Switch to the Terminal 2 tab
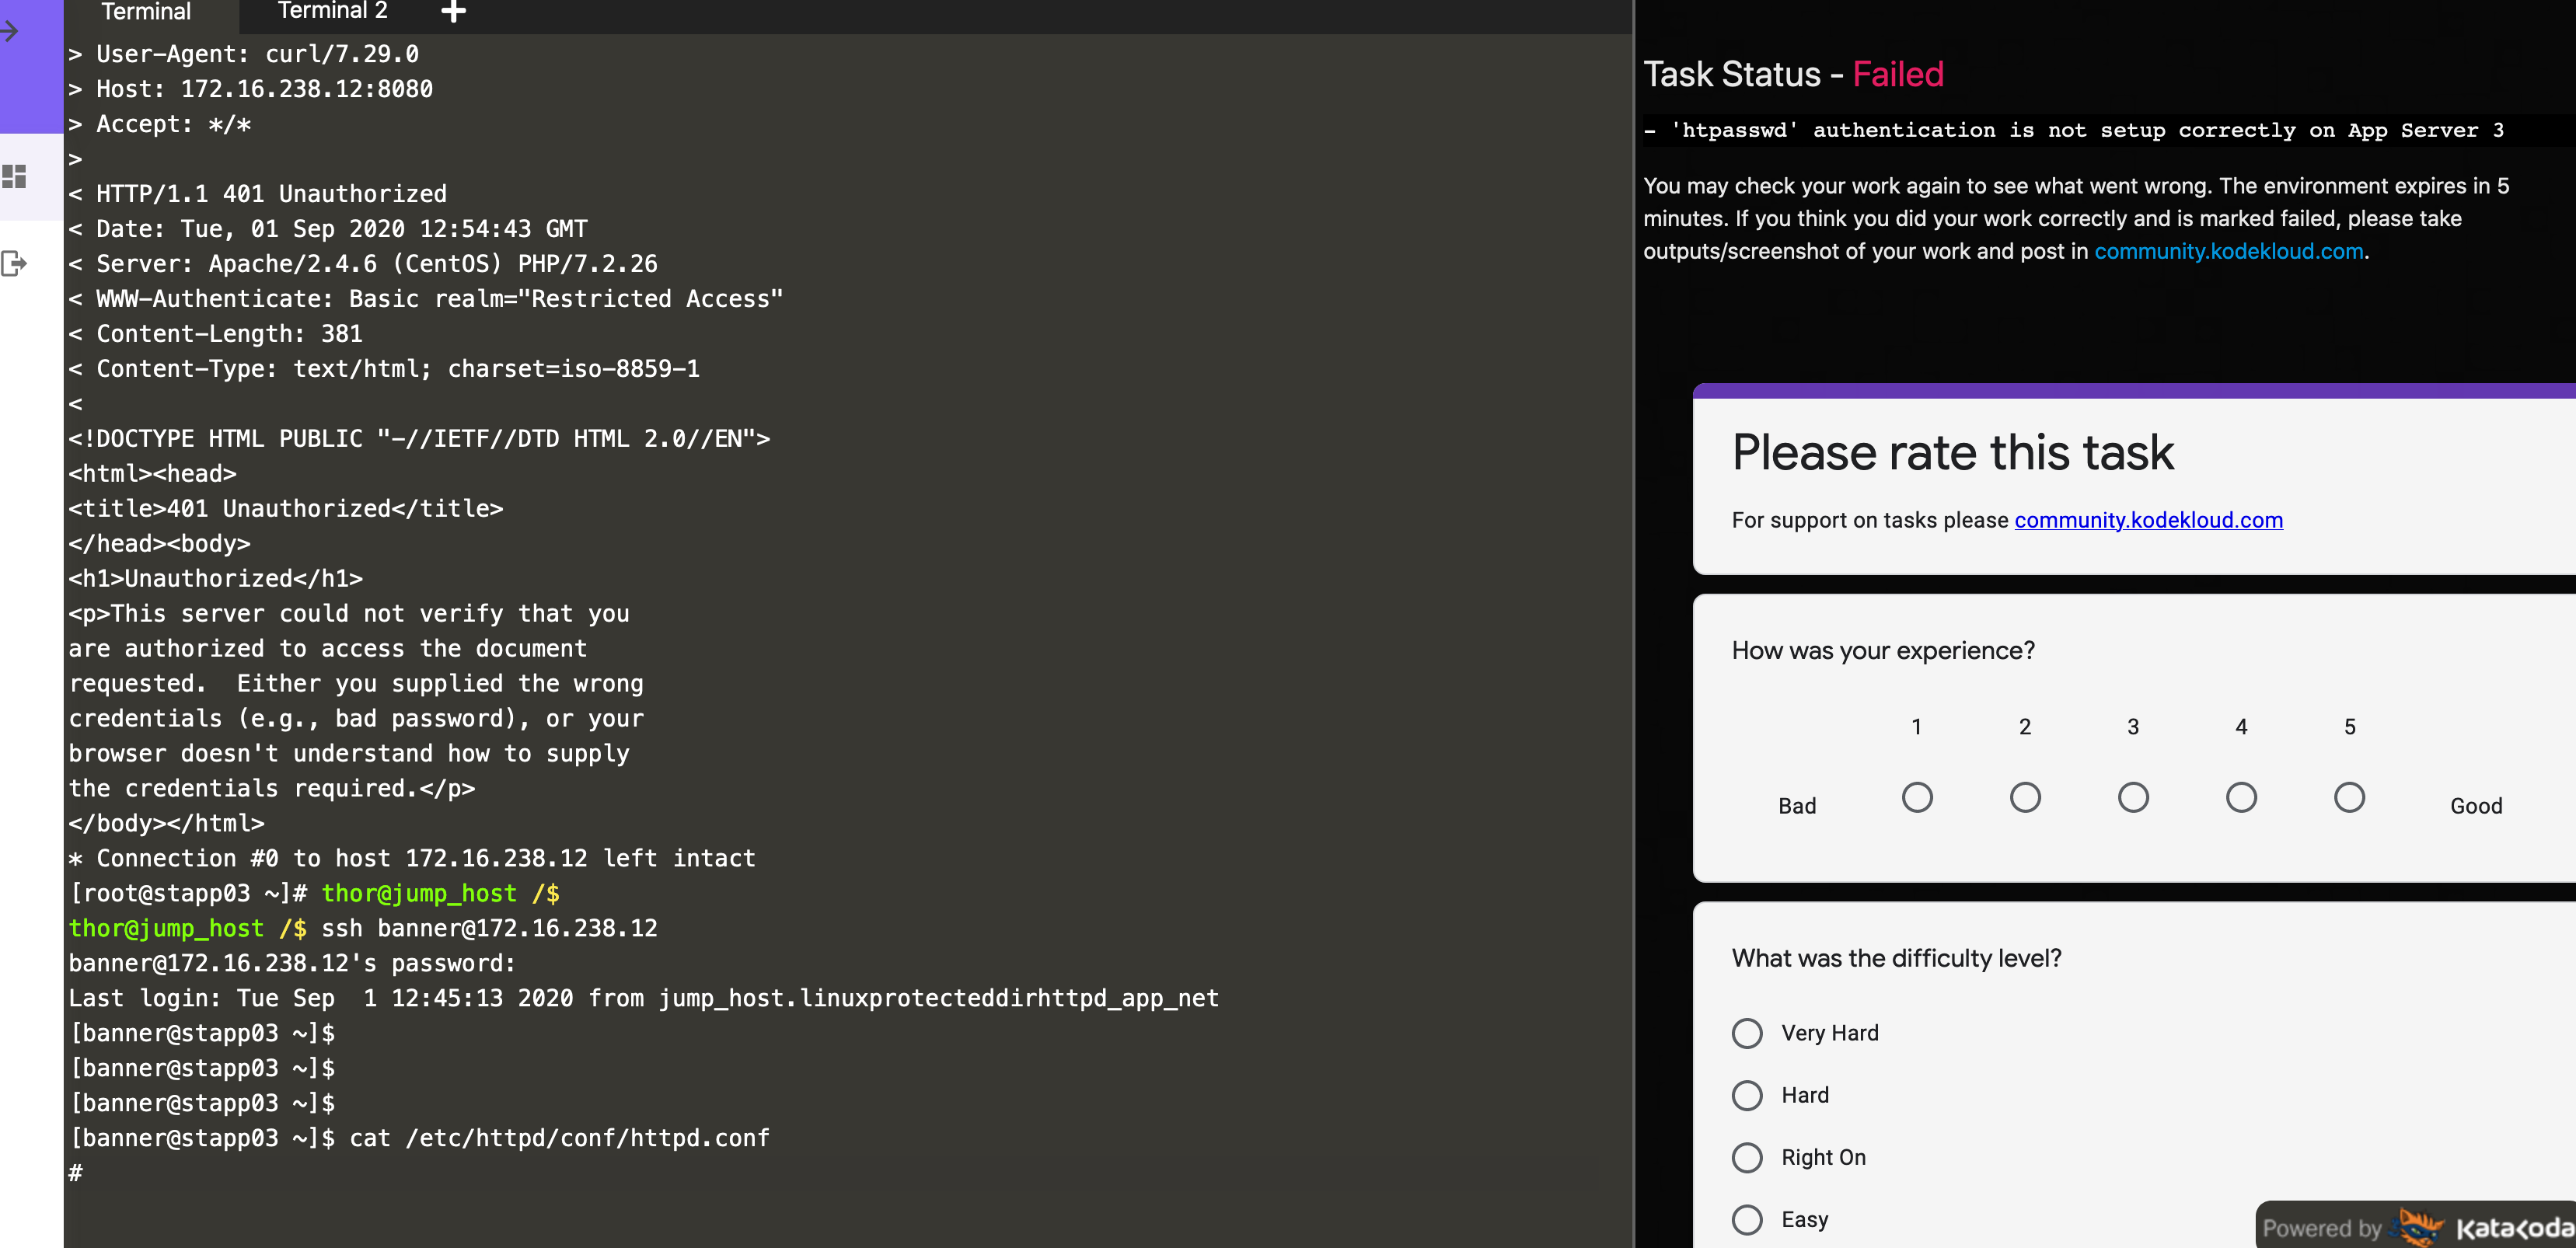Screen dimensions: 2576x1248 [332, 12]
